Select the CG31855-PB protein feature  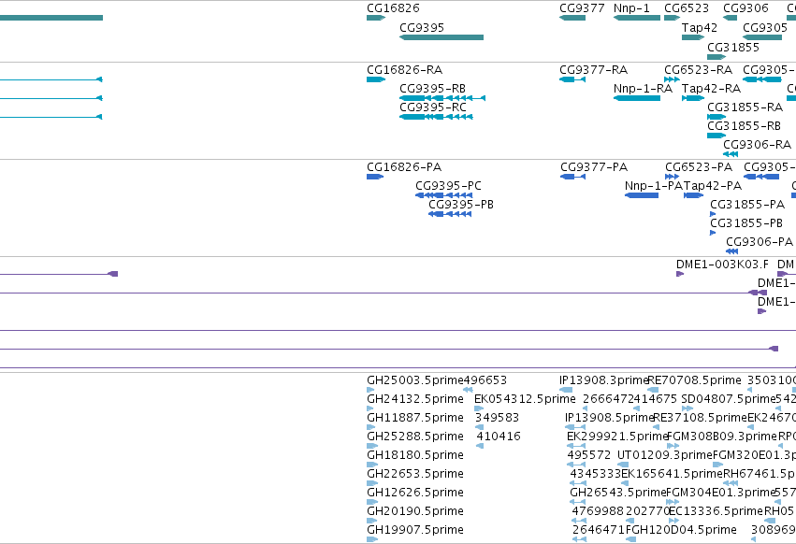click(713, 233)
